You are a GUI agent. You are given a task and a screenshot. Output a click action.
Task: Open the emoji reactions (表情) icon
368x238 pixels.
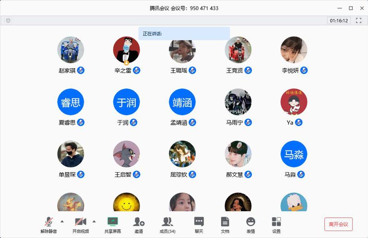tap(251, 225)
